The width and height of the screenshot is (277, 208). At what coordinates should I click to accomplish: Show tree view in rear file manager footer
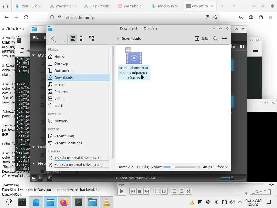click(40, 178)
